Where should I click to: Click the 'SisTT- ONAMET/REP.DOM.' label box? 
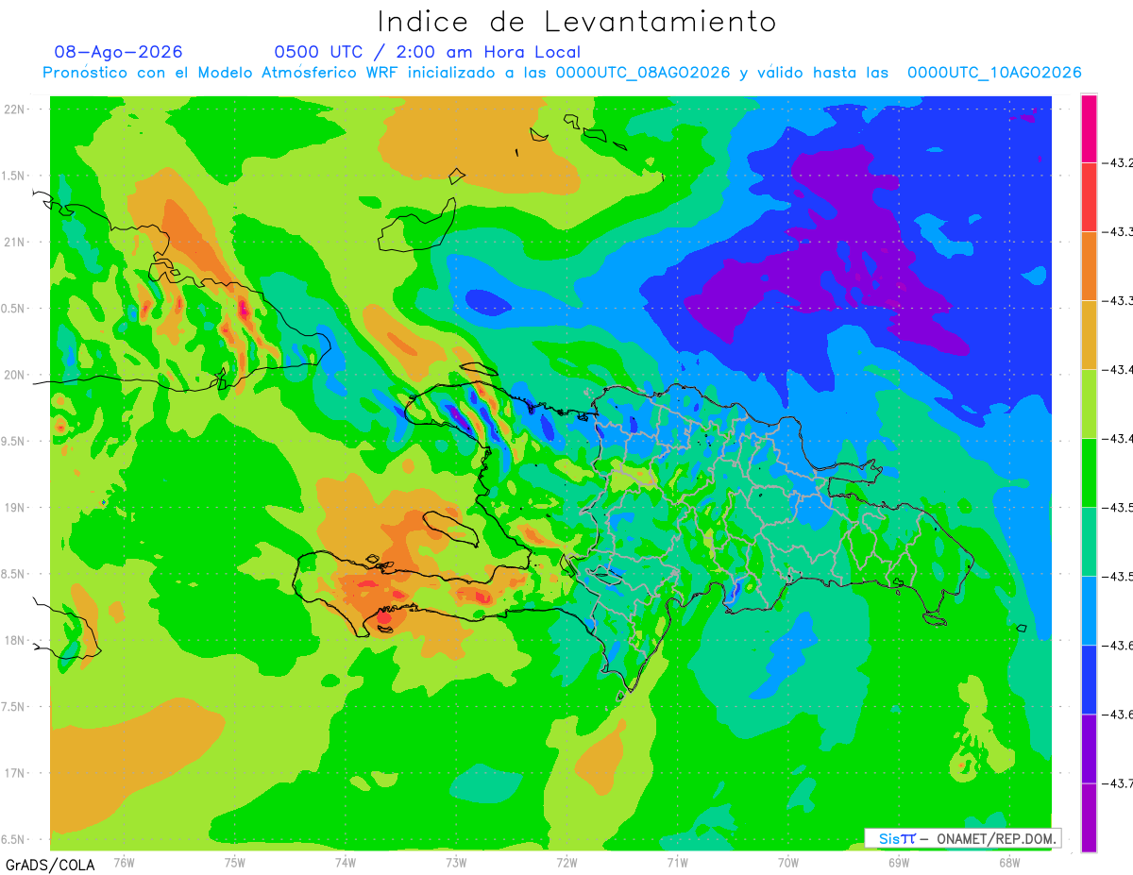click(962, 838)
